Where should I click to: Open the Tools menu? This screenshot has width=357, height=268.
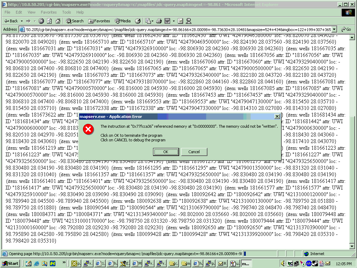(66, 12)
